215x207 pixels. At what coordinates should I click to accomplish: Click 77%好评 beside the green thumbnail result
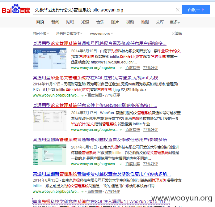tap(150, 164)
